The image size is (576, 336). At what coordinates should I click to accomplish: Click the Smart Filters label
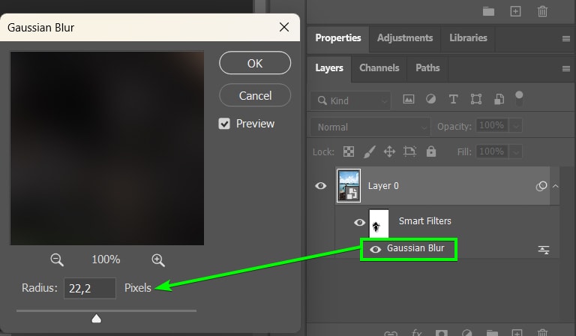click(425, 221)
